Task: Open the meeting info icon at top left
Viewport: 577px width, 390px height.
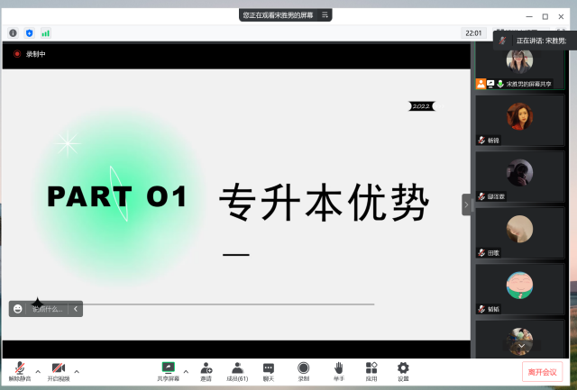Action: 14,33
